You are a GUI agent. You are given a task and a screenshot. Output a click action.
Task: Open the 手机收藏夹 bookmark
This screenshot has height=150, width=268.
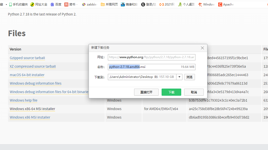[x=18, y=4]
